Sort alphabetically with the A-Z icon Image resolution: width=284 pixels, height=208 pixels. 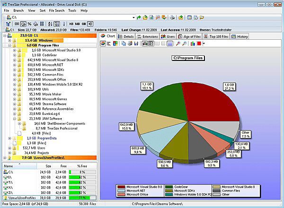tap(50, 24)
